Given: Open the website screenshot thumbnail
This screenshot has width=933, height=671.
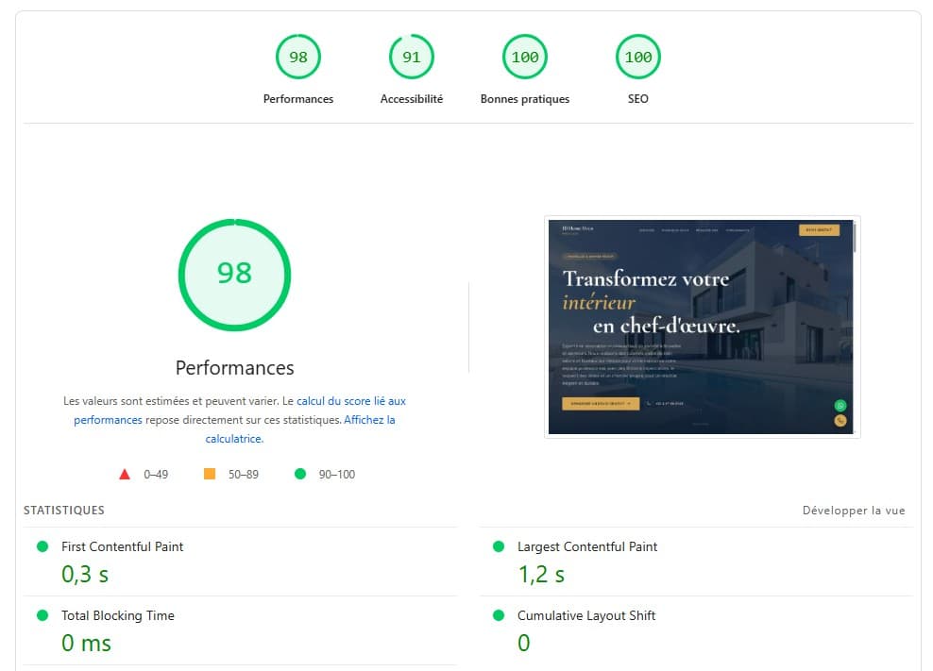Looking at the screenshot, I should tap(703, 327).
